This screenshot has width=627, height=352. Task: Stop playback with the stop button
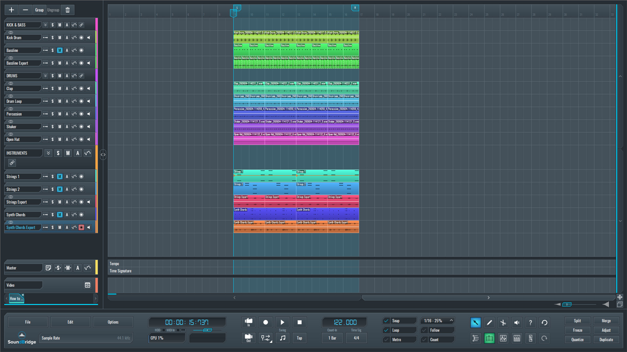[x=299, y=322]
